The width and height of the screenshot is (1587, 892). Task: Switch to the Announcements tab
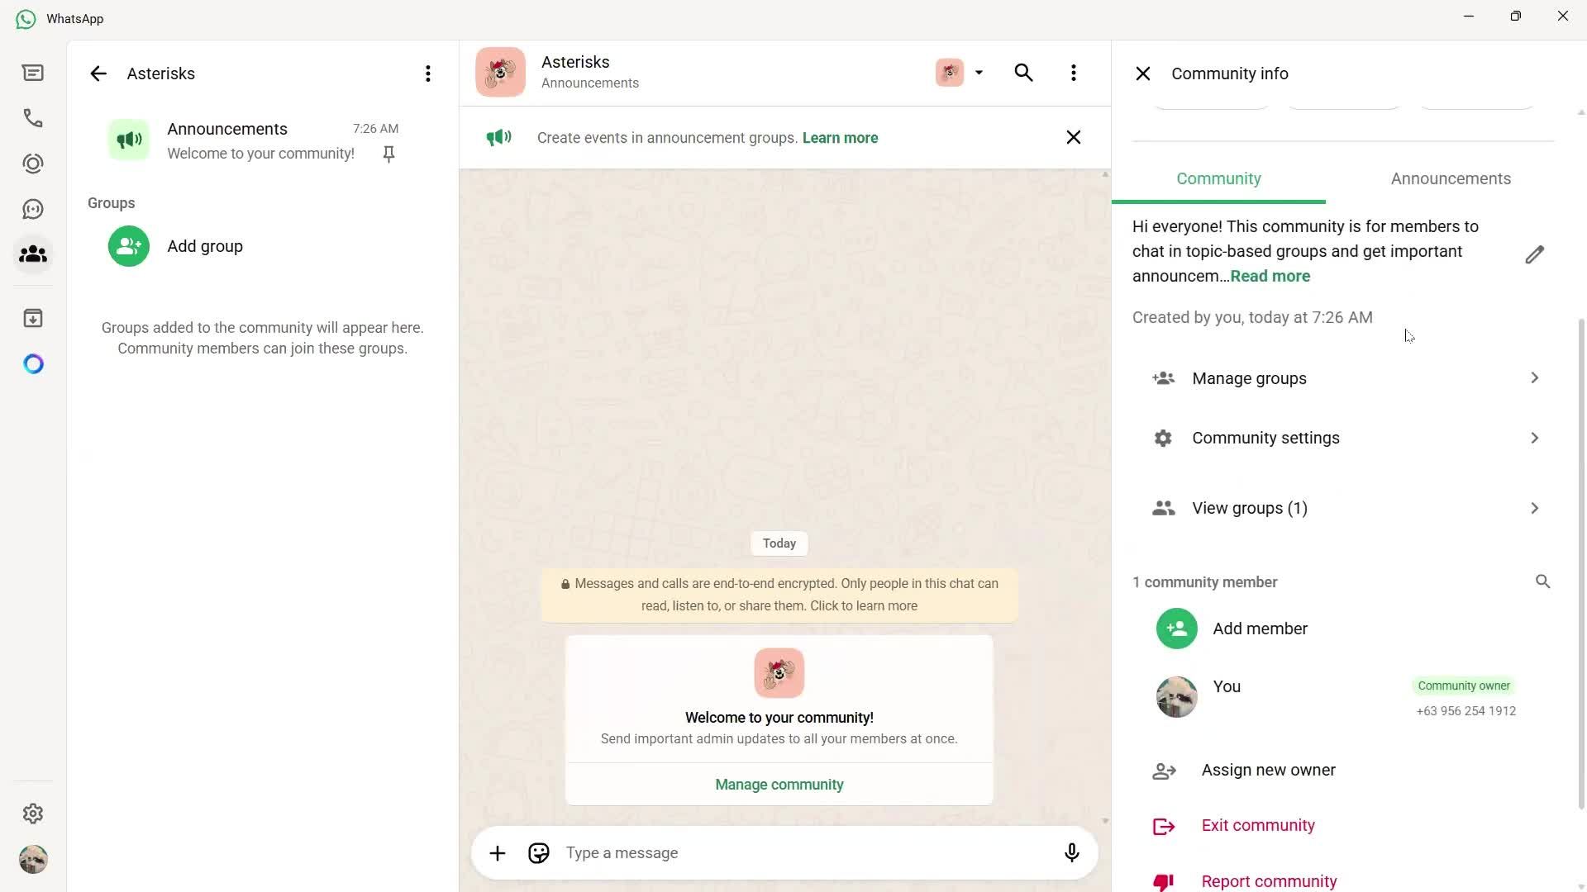coord(1451,178)
